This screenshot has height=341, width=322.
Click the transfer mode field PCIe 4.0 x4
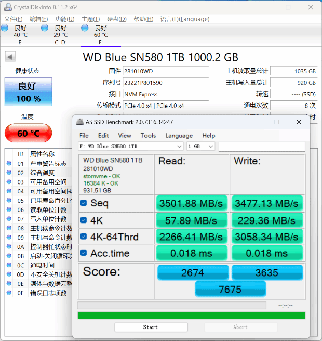(x=166, y=106)
